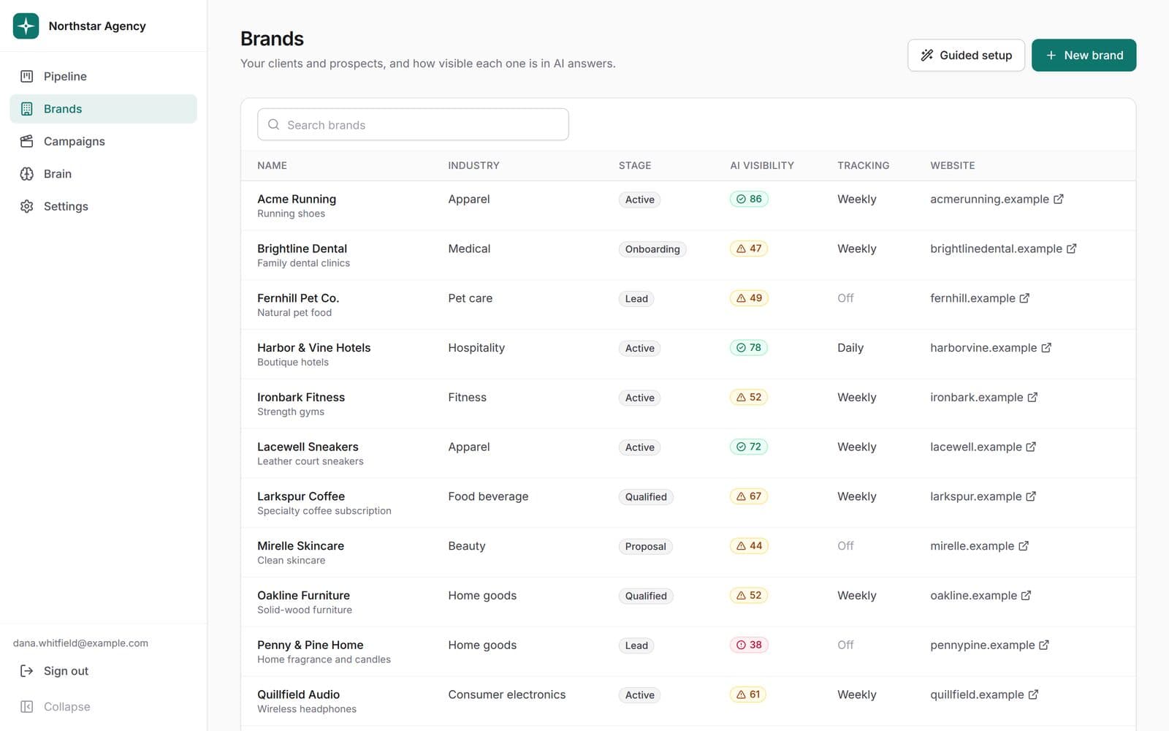
Task: Open external link icon for harborvine.example
Action: click(1046, 348)
